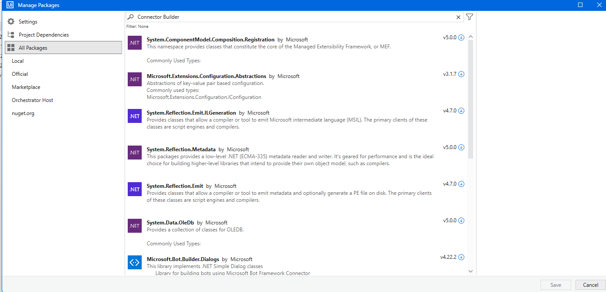606x292 pixels.
Task: Select System.Reflection.Emit.ILGeneration package title
Action: point(191,112)
